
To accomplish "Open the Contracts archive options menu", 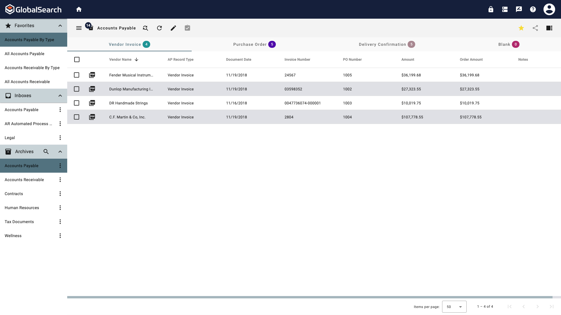I will click(60, 193).
